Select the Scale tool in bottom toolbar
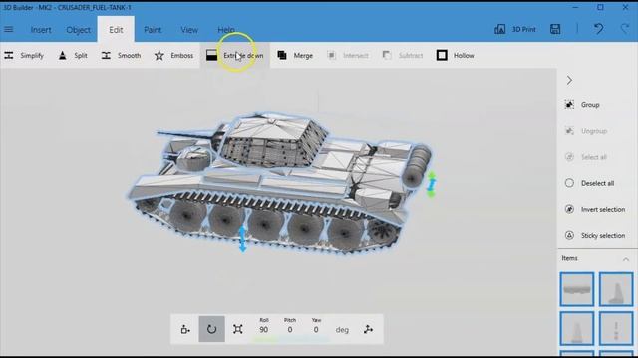Viewport: 638px width, 358px height. (x=238, y=329)
